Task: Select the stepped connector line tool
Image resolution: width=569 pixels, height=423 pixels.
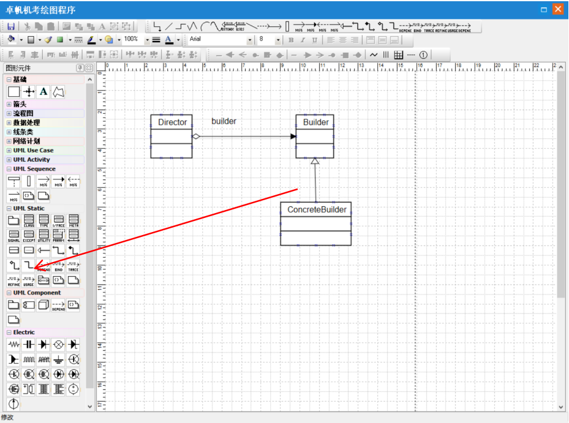Action: (181, 26)
